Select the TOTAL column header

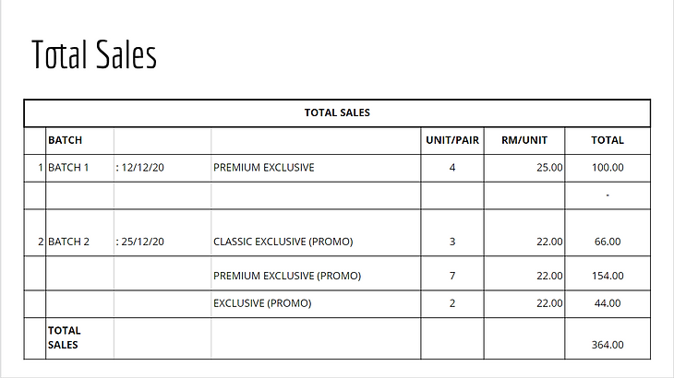[608, 140]
